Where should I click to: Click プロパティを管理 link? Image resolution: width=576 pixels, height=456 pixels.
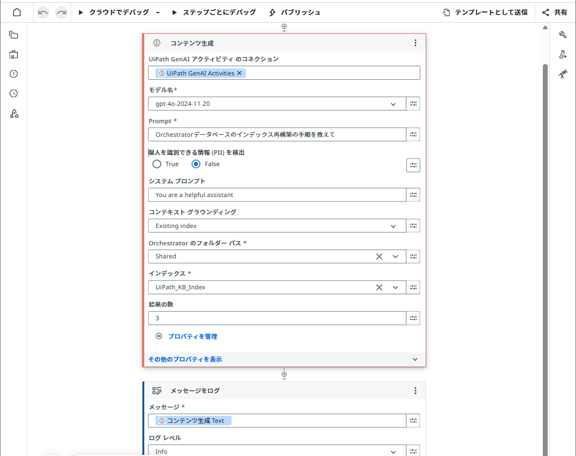192,337
